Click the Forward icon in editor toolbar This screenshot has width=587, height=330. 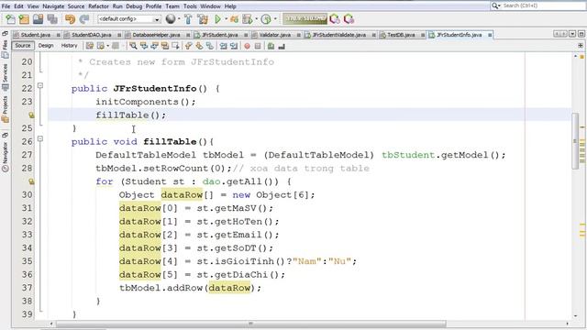pyautogui.click(x=116, y=46)
